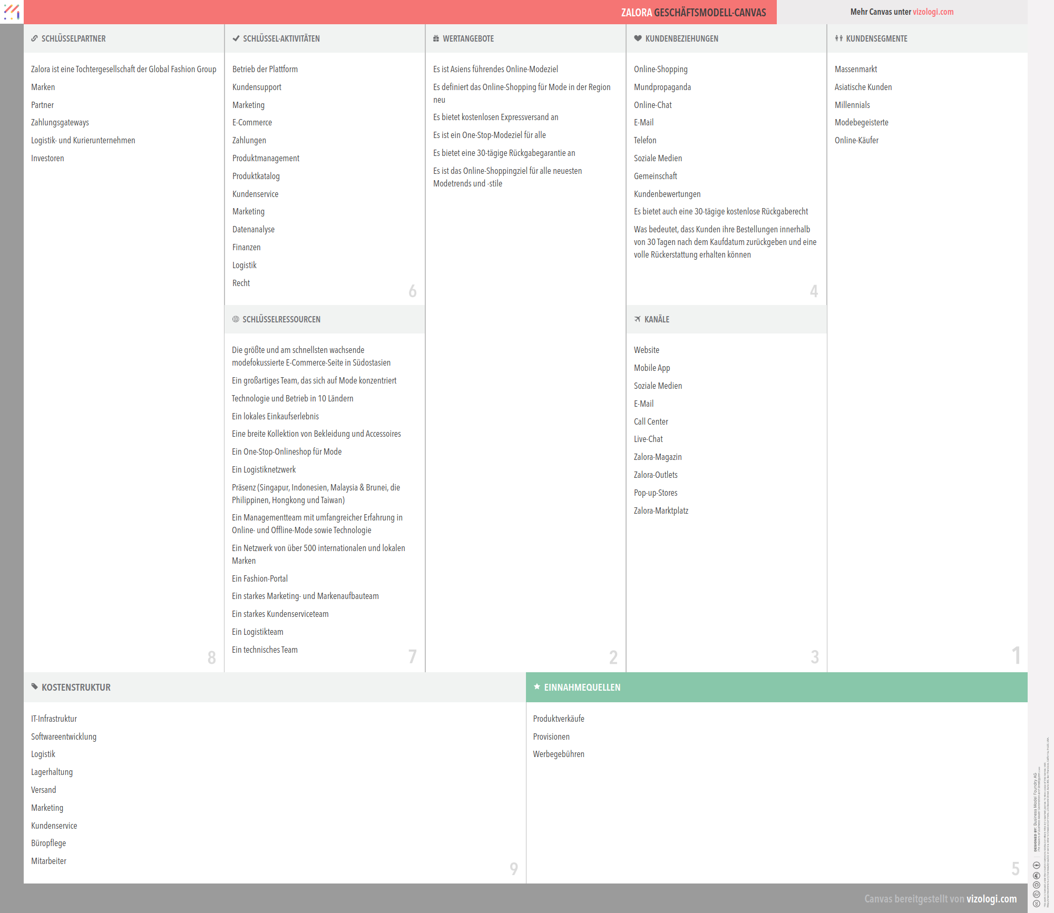The width and height of the screenshot is (1054, 913).
Task: Click the Kundenbeziehungen heart icon
Action: click(638, 38)
